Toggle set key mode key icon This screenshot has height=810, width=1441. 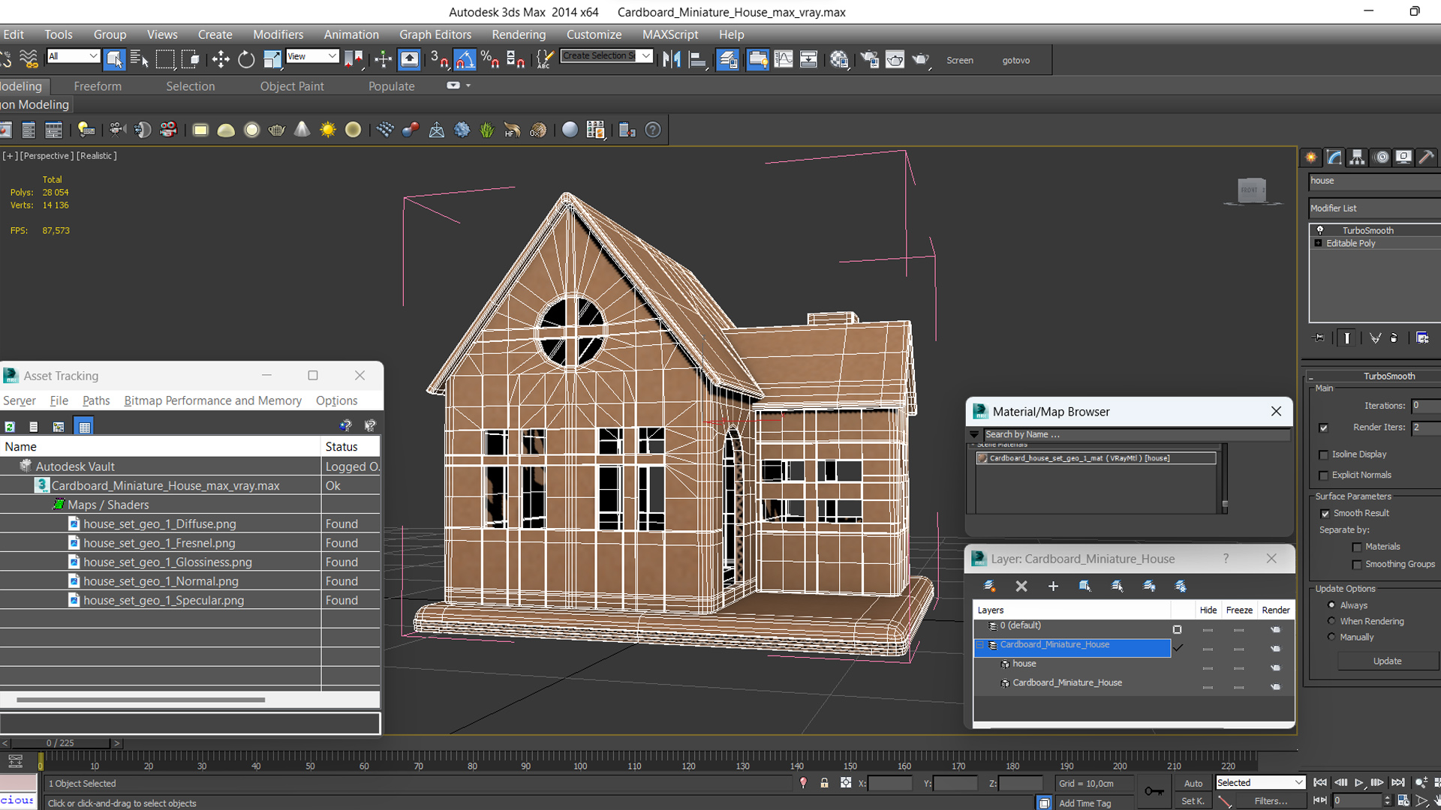1154,791
